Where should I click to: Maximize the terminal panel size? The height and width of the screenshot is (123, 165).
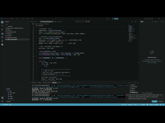136,83
